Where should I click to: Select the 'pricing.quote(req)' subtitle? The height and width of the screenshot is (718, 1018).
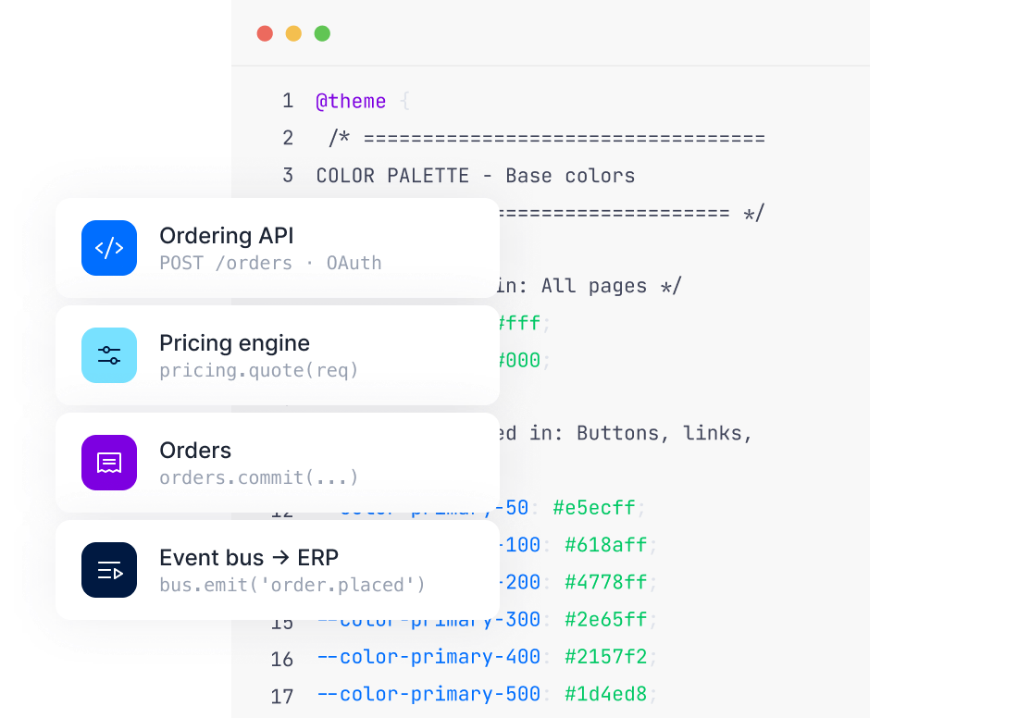(258, 371)
